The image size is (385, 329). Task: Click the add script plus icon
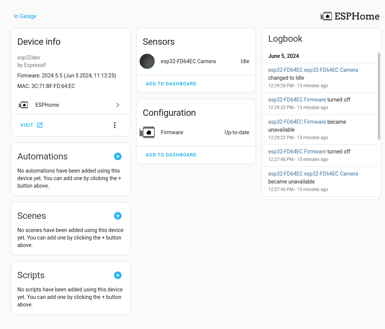(118, 275)
